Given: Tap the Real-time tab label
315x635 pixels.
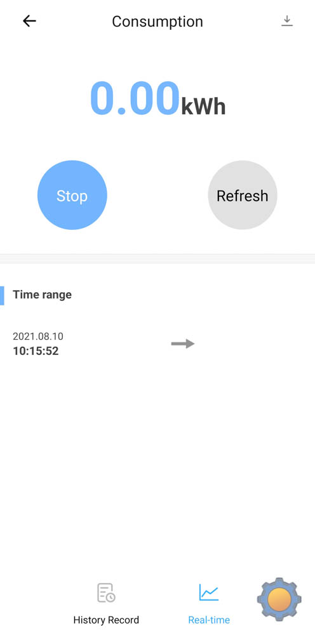Looking at the screenshot, I should click(x=209, y=620).
